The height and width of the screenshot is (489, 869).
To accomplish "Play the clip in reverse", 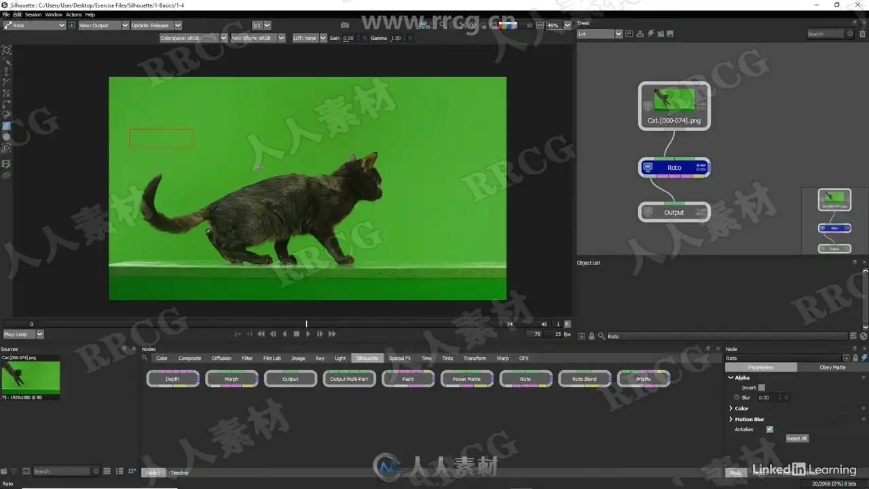I will point(284,334).
